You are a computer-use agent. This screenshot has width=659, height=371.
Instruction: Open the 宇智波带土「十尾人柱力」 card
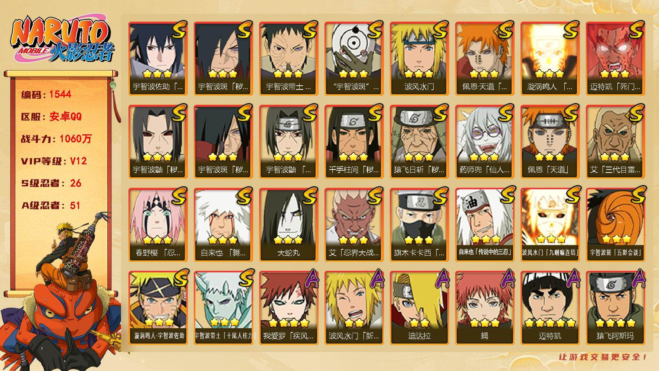223,308
